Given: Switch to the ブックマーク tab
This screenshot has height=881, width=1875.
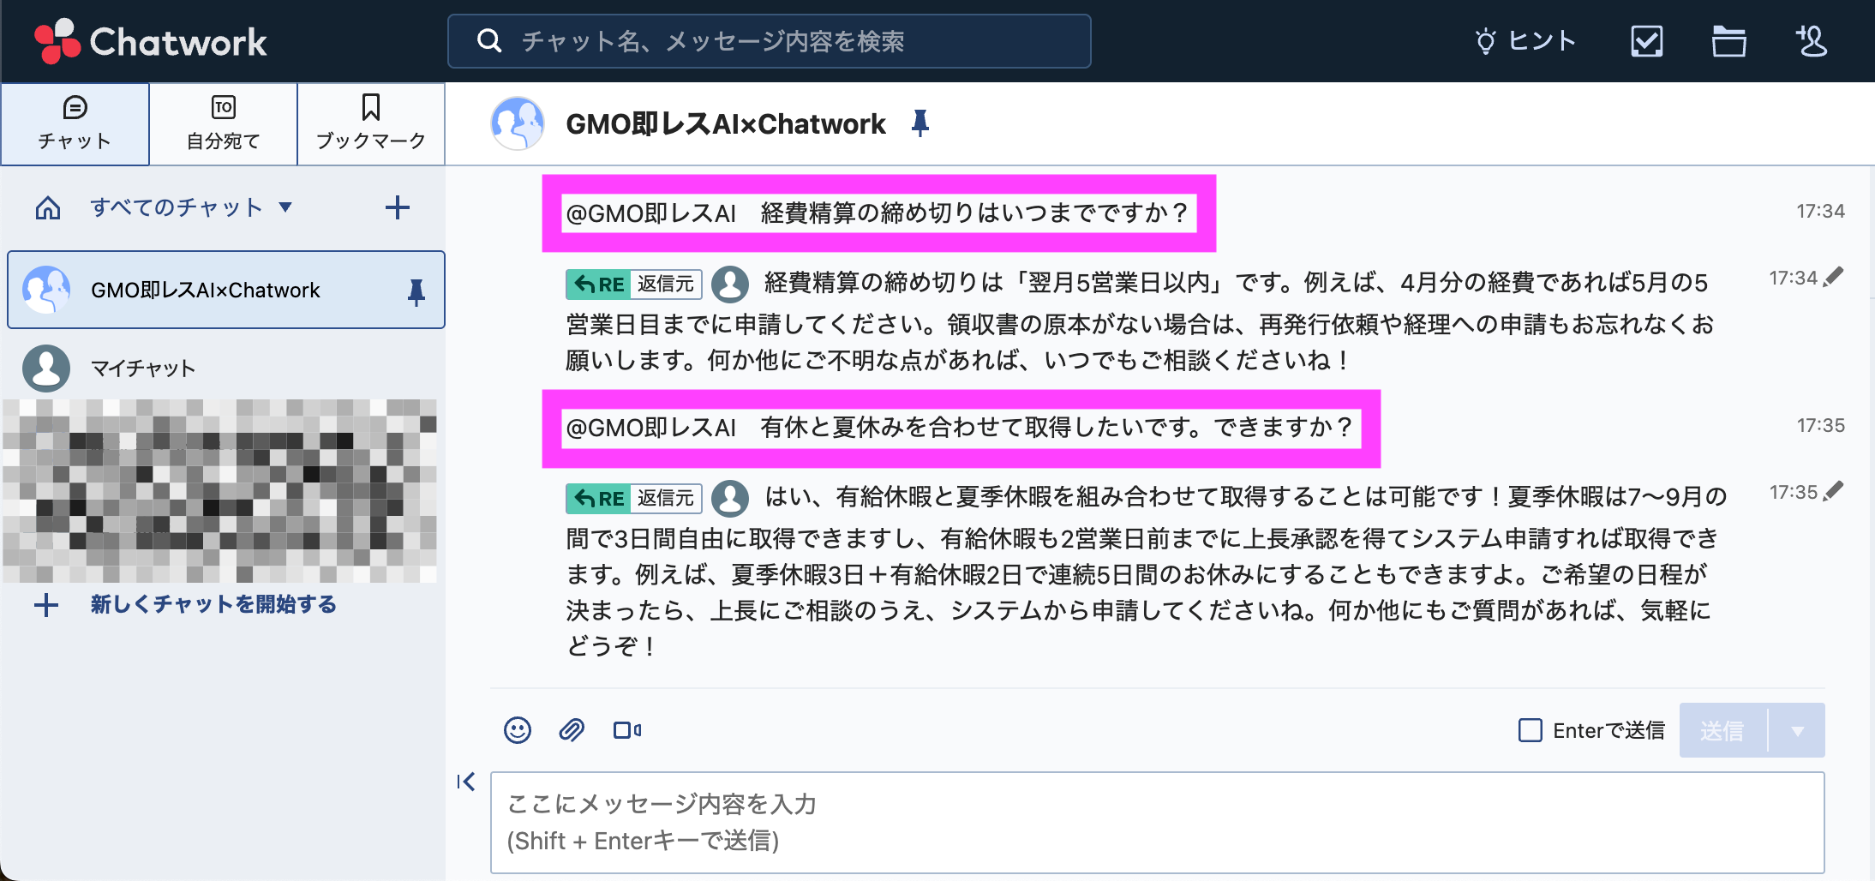Looking at the screenshot, I should 370,123.
